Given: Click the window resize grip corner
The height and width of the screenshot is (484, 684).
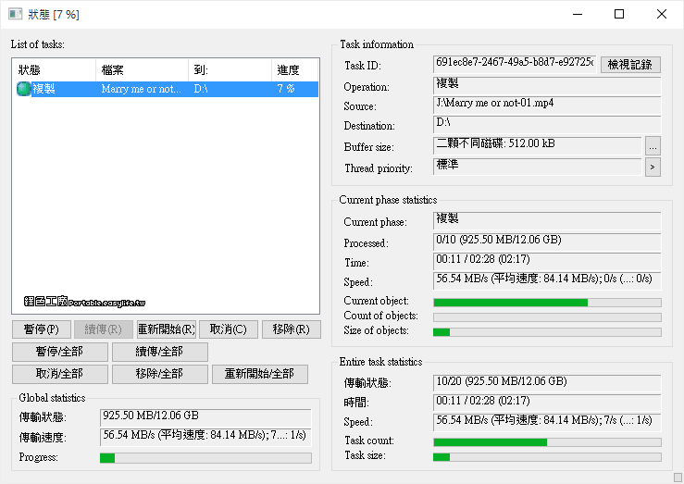Looking at the screenshot, I should [x=678, y=478].
